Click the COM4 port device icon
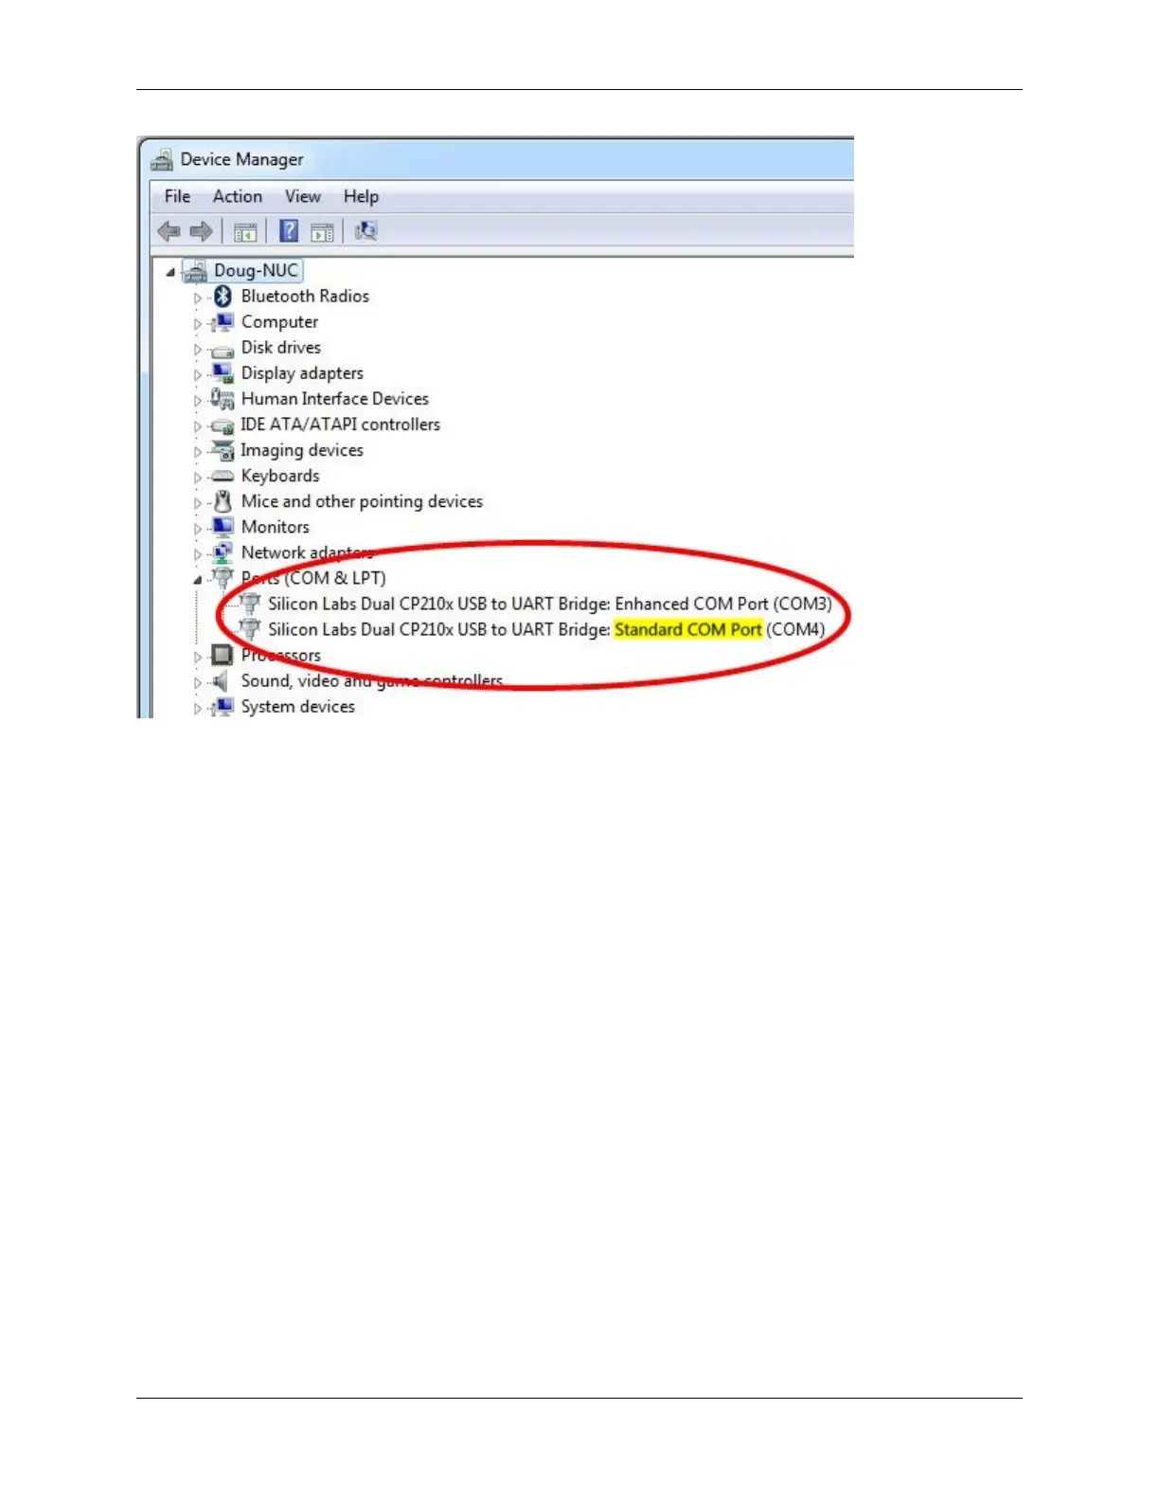1159x1501 pixels. tap(250, 629)
